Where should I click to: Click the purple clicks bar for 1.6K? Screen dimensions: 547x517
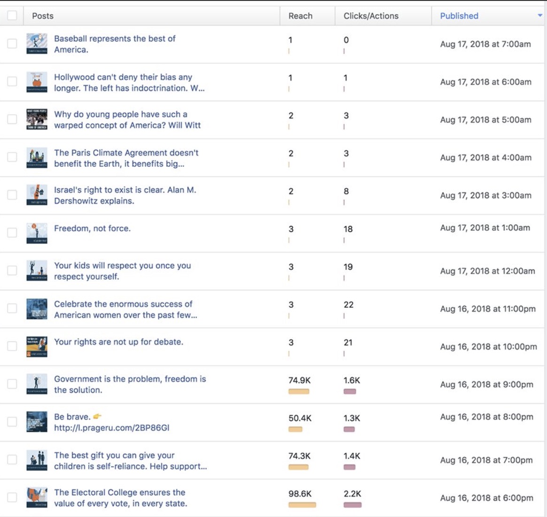coord(350,392)
